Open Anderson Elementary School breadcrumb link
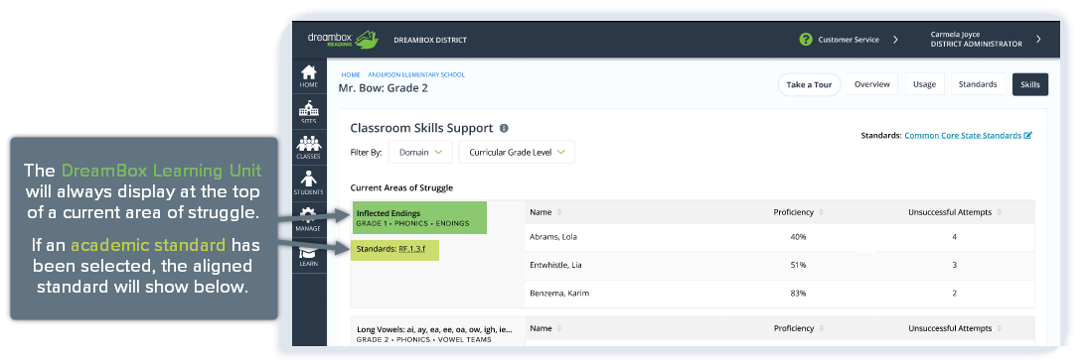 pyautogui.click(x=416, y=74)
